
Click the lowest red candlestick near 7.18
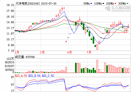coord(97,47)
